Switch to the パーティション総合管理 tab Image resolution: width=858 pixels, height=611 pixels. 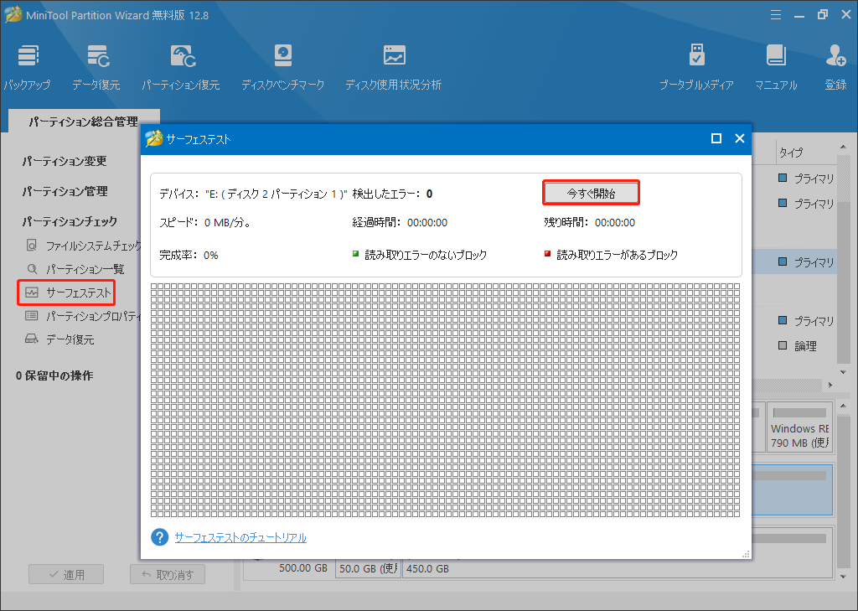pyautogui.click(x=83, y=121)
